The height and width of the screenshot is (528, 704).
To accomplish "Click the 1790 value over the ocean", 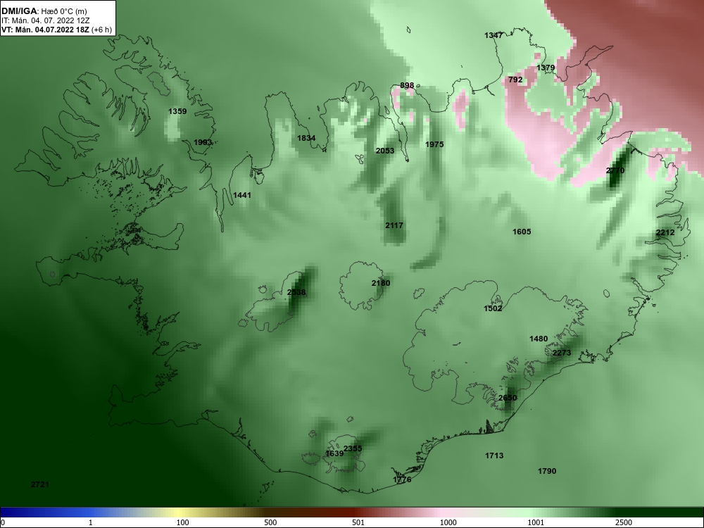I will pos(547,471).
